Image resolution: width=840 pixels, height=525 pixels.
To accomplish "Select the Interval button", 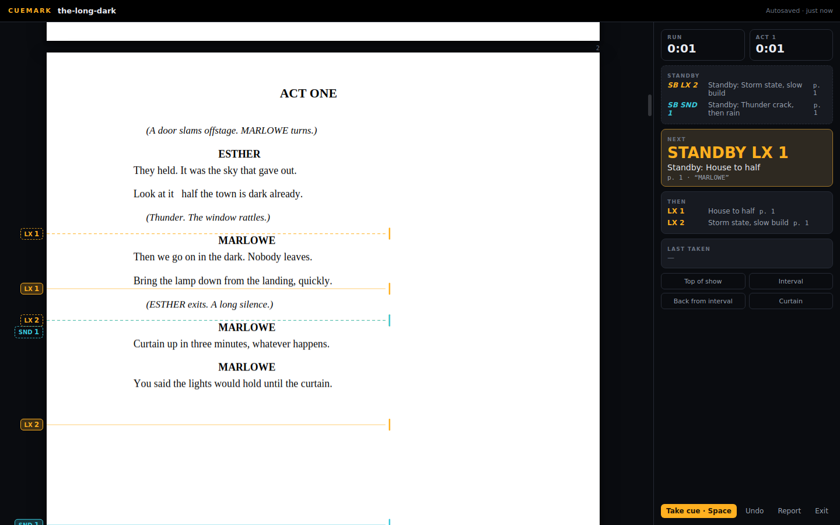I will pos(790,281).
